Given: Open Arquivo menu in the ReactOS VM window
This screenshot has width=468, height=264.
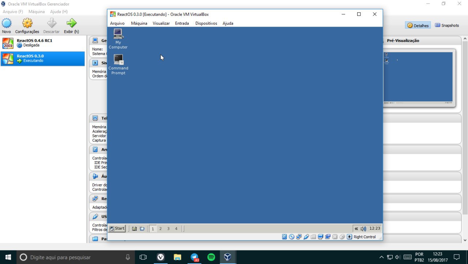Looking at the screenshot, I should click(117, 23).
